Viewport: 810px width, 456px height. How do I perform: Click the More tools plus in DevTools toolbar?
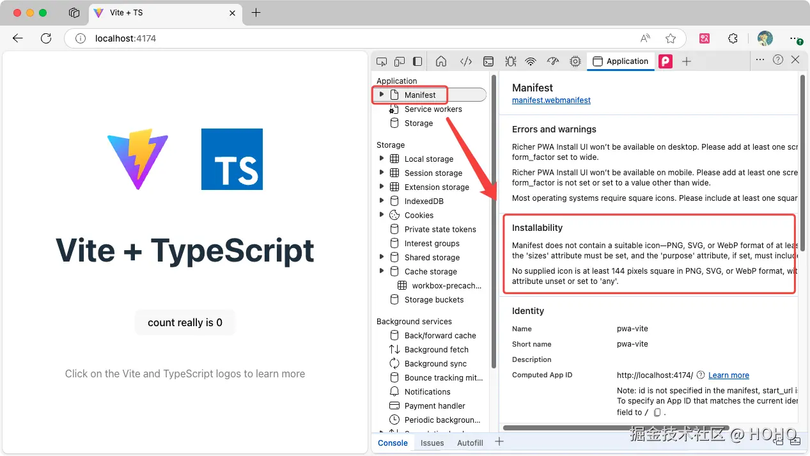pyautogui.click(x=687, y=61)
